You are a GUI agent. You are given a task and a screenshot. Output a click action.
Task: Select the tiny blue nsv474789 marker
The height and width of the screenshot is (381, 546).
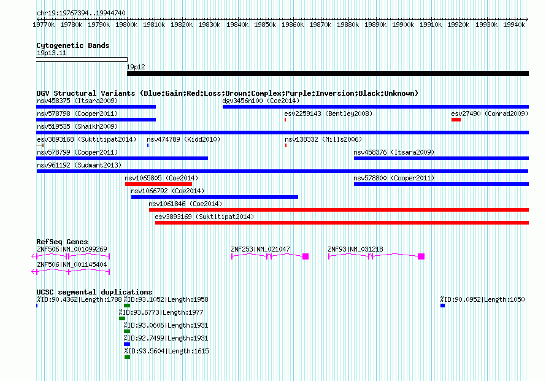coord(148,145)
